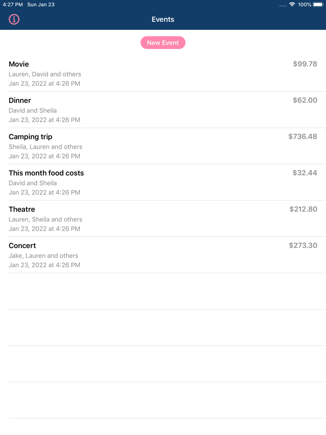Click David and Sheila under Dinner
Screen dimensions: 326x435
click(x=32, y=110)
